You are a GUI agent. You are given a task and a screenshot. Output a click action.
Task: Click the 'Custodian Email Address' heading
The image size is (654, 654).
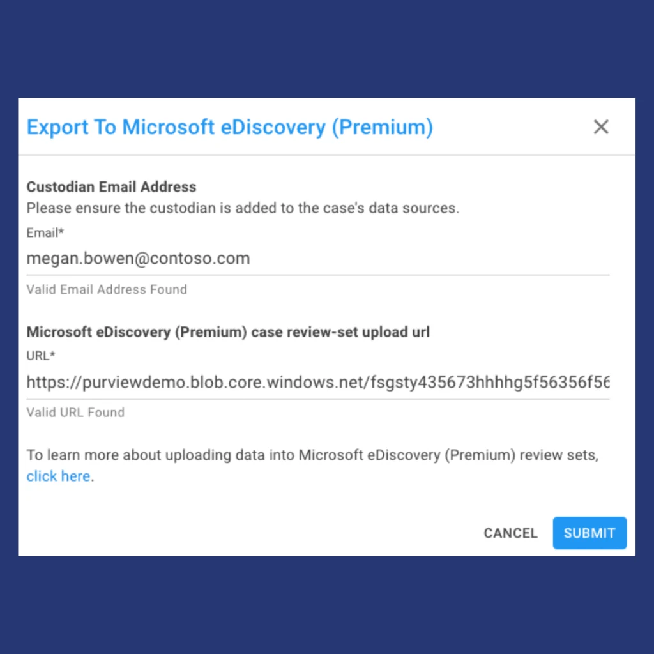pyautogui.click(x=111, y=187)
